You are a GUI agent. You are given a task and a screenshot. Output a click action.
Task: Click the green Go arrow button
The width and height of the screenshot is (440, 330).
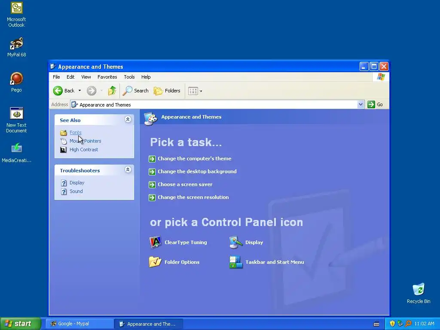point(371,104)
